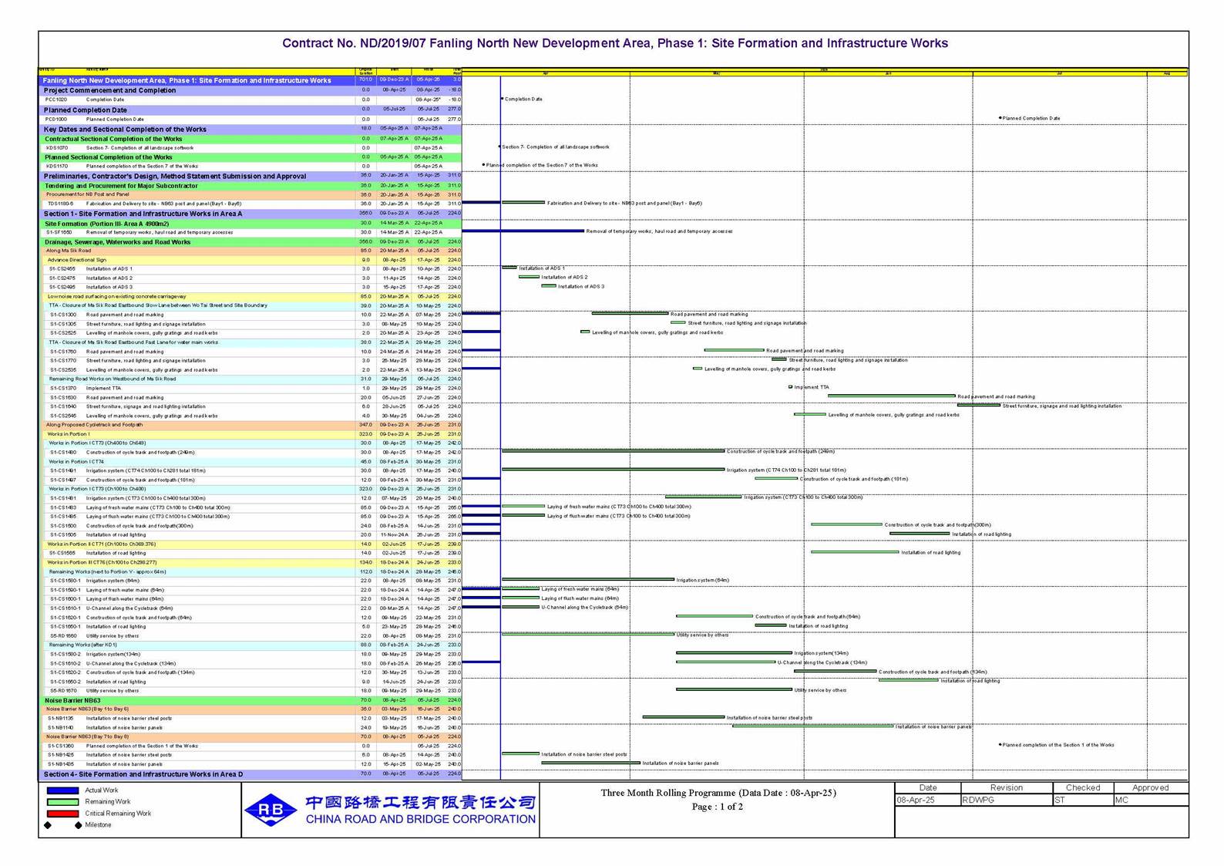Select the Planned Completion Date milestone on chart
Image resolution: width=1224 pixels, height=866 pixels.
click(x=1000, y=118)
